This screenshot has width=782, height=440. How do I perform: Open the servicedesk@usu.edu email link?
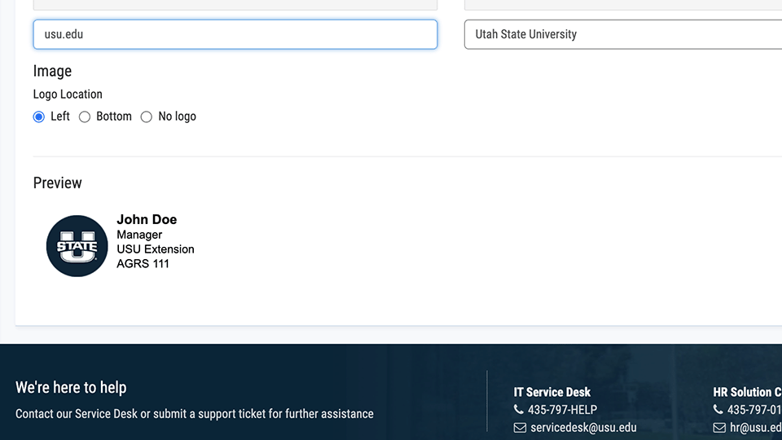(582, 428)
